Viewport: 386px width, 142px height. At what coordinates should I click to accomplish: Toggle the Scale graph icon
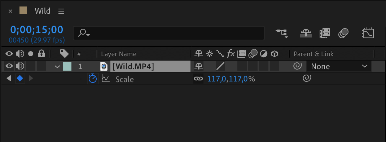[106, 79]
